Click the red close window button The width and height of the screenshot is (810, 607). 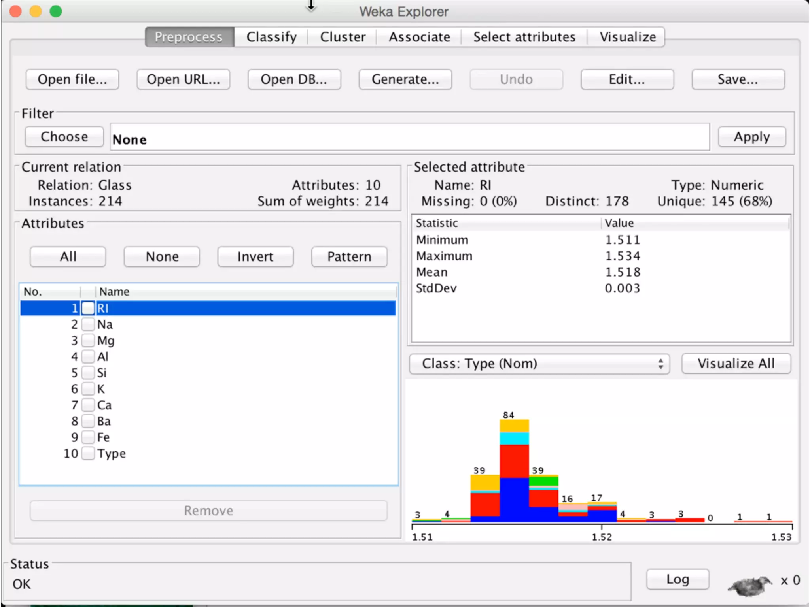[15, 11]
